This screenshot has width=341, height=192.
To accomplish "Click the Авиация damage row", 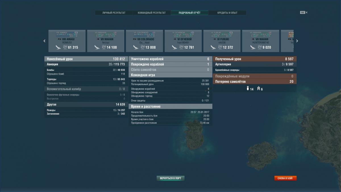I will click(x=86, y=64).
